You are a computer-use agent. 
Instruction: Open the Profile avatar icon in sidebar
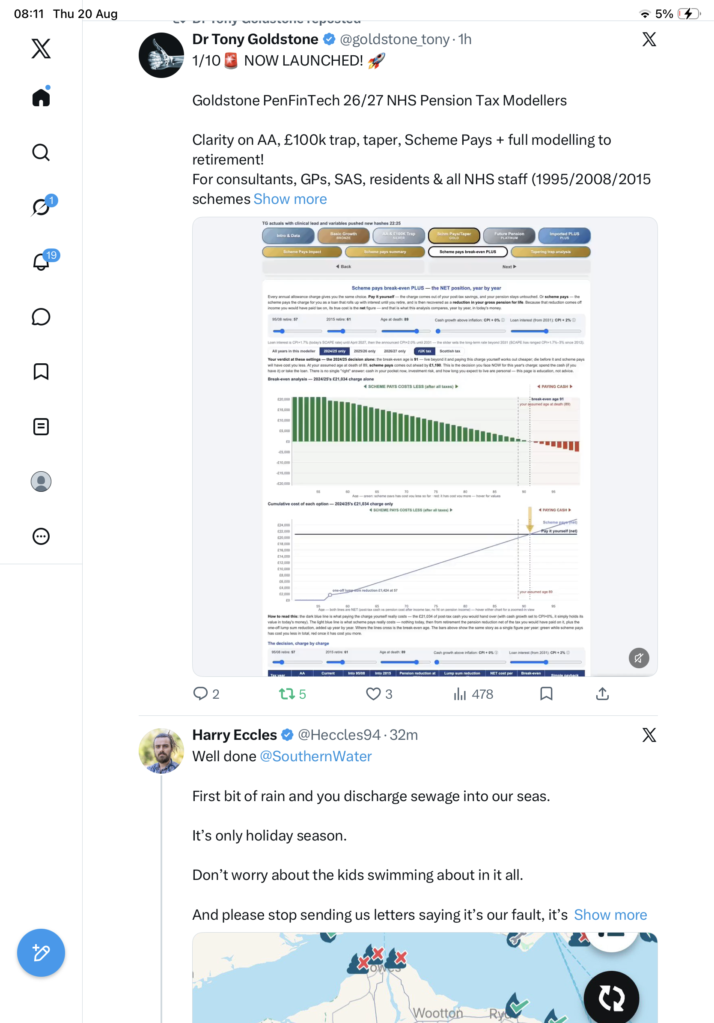click(x=41, y=482)
